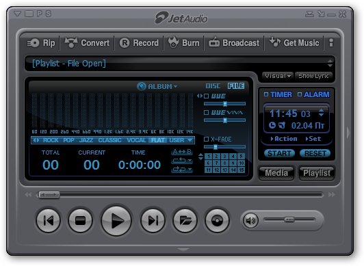Stop playback with the Stop button
The width and height of the screenshot is (364, 266).
[80, 221]
